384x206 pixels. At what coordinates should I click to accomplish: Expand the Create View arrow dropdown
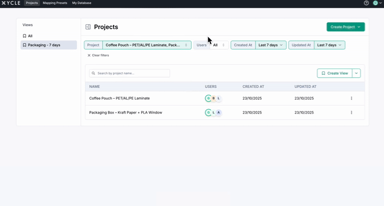point(356,73)
